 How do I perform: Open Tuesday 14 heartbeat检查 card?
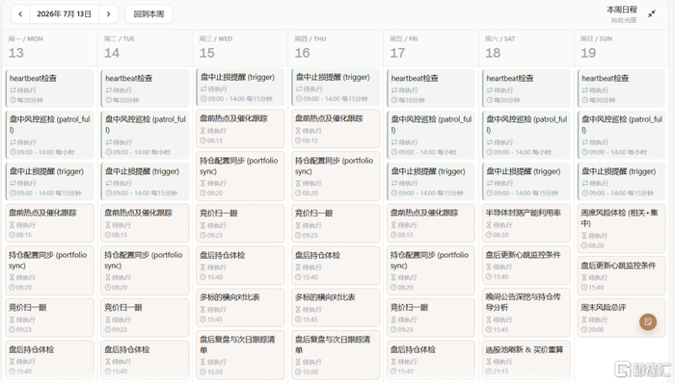pyautogui.click(x=145, y=89)
